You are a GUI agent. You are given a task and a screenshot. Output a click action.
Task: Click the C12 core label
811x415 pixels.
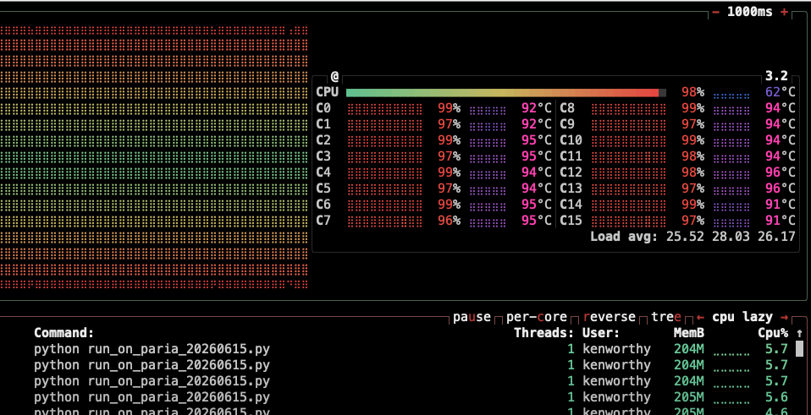(571, 172)
